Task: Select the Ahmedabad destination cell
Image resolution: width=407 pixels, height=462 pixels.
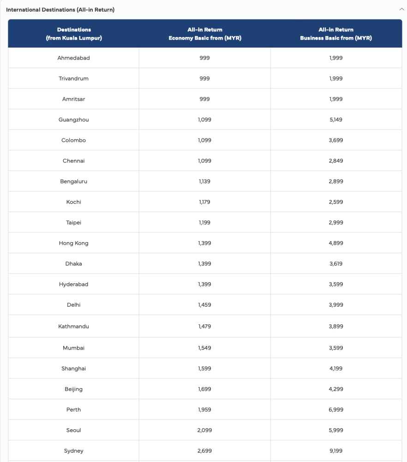Action: coord(74,58)
